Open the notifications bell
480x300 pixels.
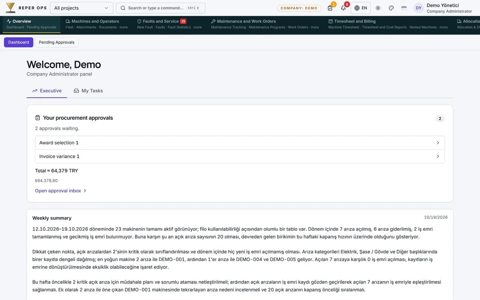tap(343, 8)
